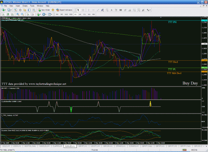Select the Text label tool marked A
The image size is (208, 152).
[111, 10]
